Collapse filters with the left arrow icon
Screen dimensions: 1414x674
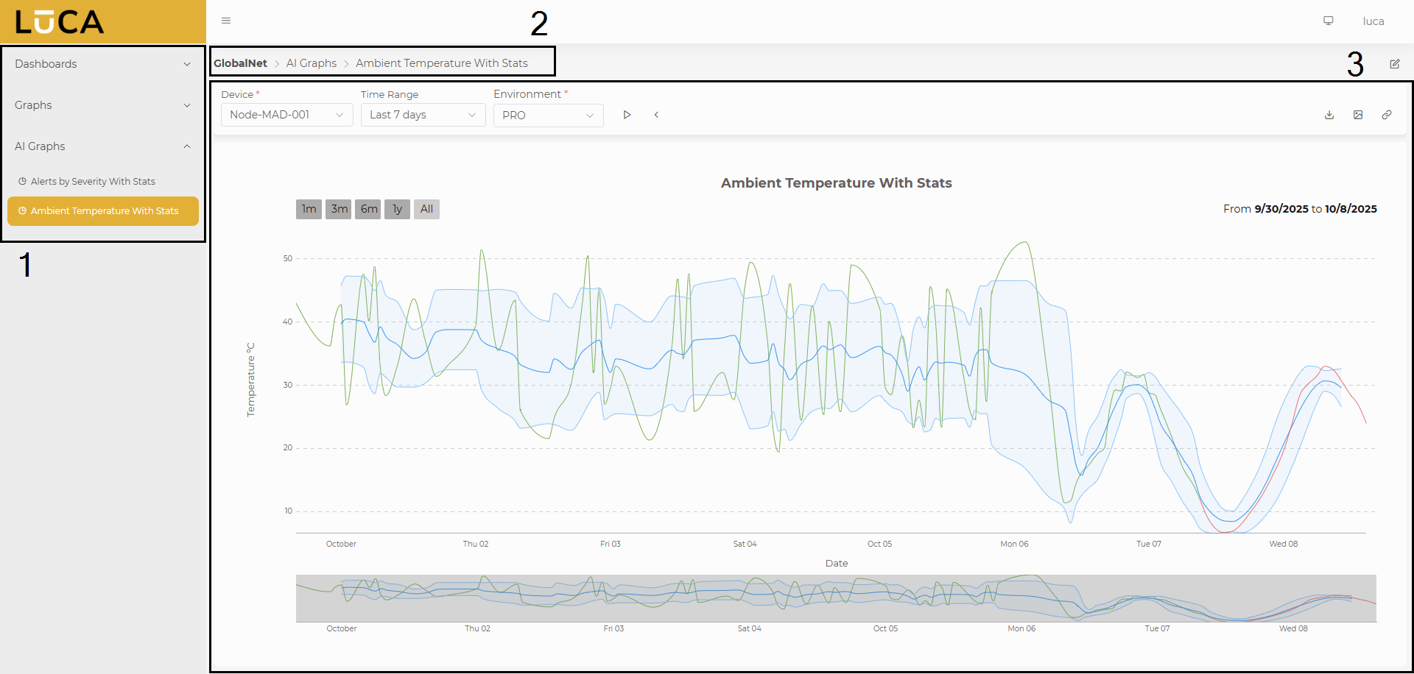click(656, 115)
